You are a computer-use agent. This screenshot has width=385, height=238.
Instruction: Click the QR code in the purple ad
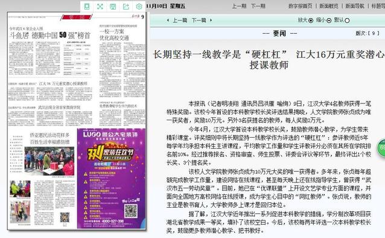pos(131,211)
